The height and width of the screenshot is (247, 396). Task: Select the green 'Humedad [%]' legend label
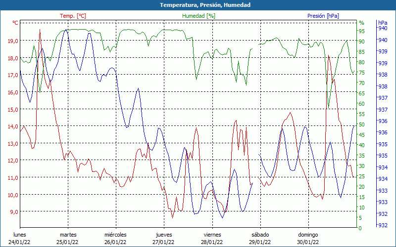click(x=199, y=16)
